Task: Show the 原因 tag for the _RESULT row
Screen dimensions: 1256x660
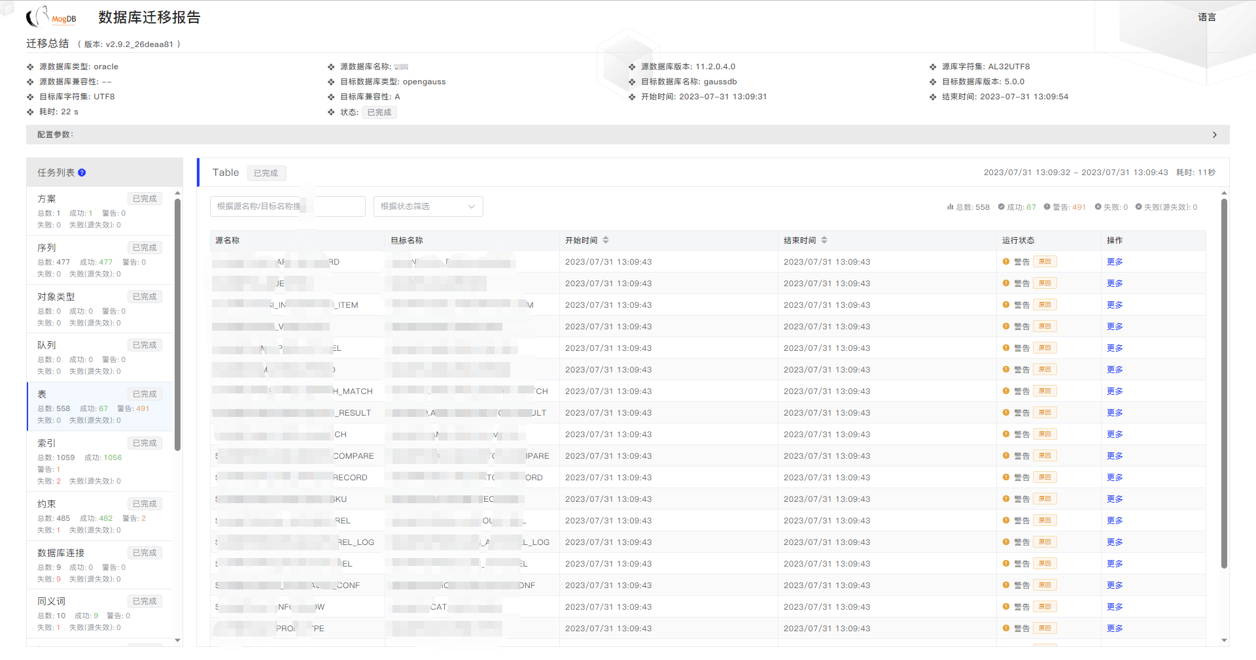Action: pos(1045,413)
